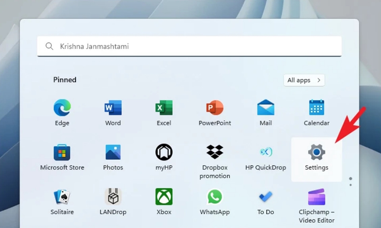Click the Start menu search field
This screenshot has width=381, height=228.
coord(189,46)
